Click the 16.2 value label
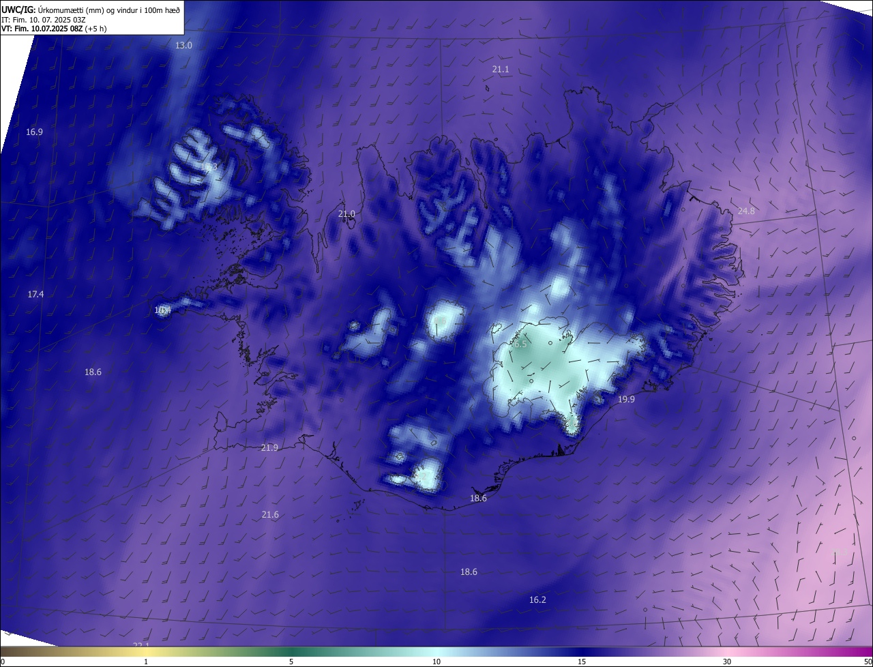 (x=537, y=600)
